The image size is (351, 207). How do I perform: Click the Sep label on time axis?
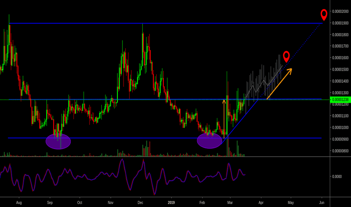click(x=50, y=202)
